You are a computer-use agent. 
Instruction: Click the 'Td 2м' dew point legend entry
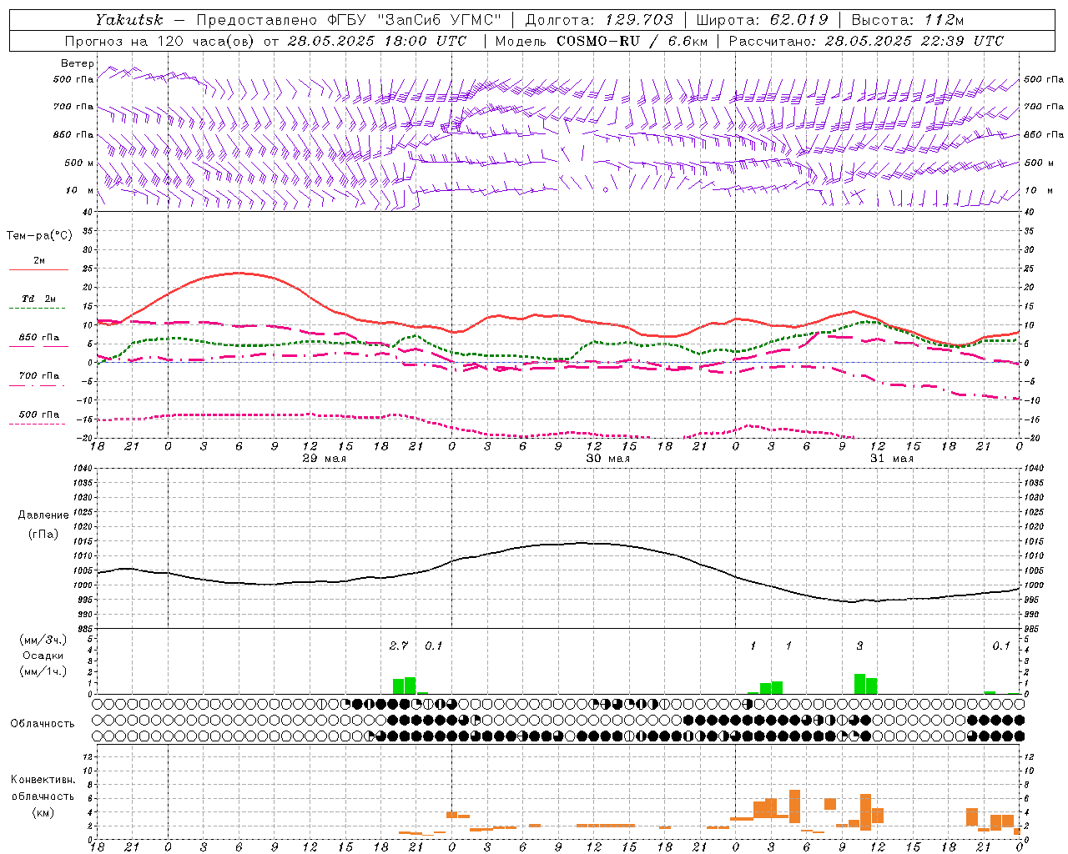tap(39, 299)
